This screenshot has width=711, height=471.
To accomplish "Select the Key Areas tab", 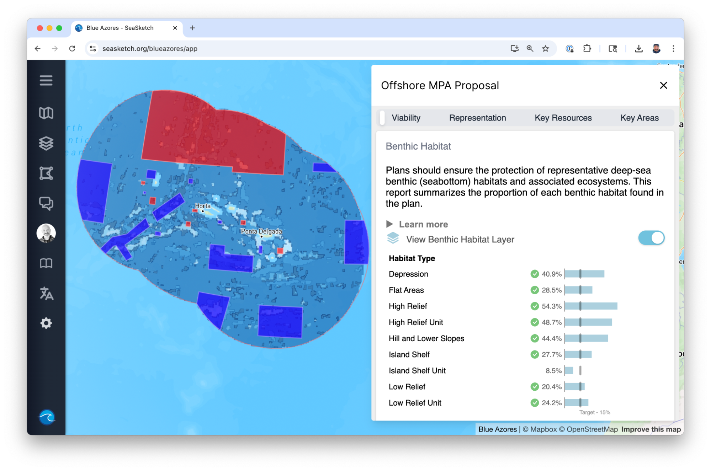I will tap(639, 118).
